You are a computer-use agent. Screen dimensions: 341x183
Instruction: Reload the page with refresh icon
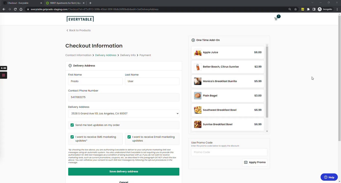[x=15, y=9]
